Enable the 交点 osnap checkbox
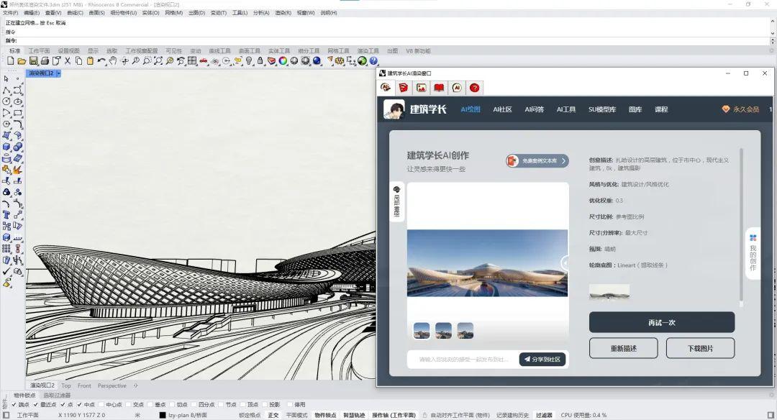The height and width of the screenshot is (420, 777). pos(128,405)
